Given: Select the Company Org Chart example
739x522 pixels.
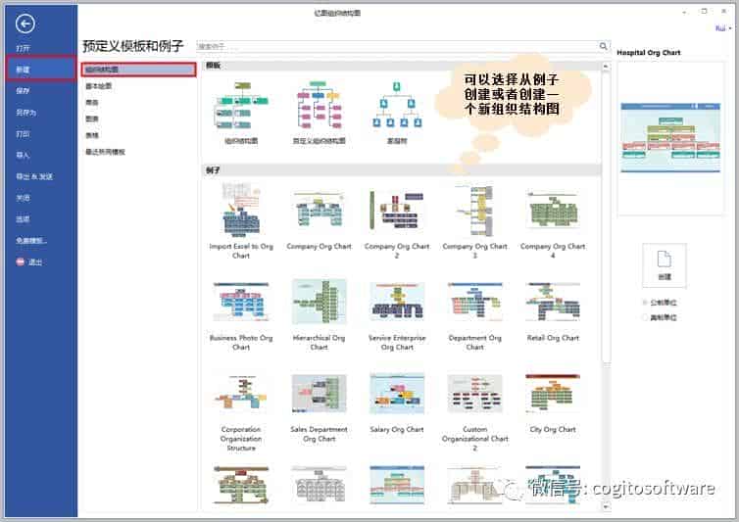Looking at the screenshot, I should click(320, 220).
